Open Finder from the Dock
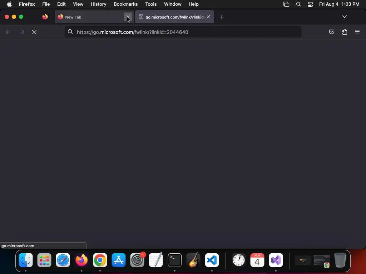Screen dimensions: 366x274 [x=26, y=260]
